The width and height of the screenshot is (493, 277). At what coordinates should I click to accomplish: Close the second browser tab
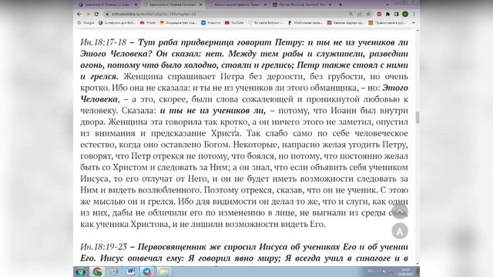pyautogui.click(x=200, y=5)
